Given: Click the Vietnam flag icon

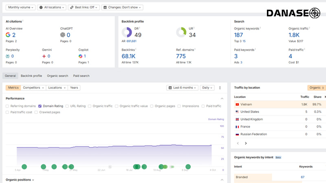Looking at the screenshot, I should click(237, 105).
